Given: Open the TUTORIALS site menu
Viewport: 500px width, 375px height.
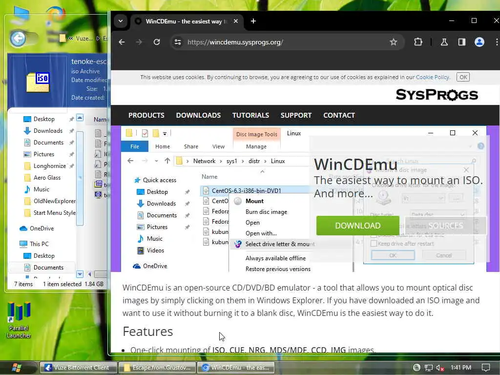Looking at the screenshot, I should click(250, 115).
